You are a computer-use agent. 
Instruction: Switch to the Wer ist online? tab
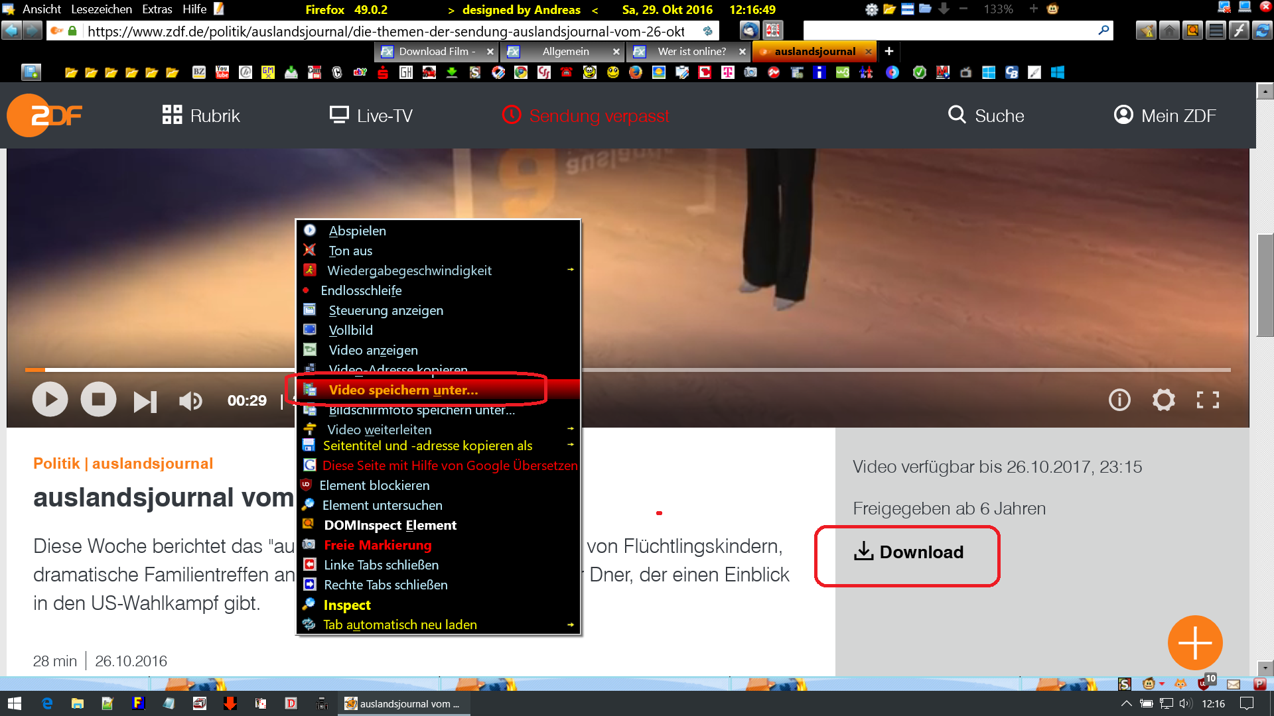coord(691,51)
